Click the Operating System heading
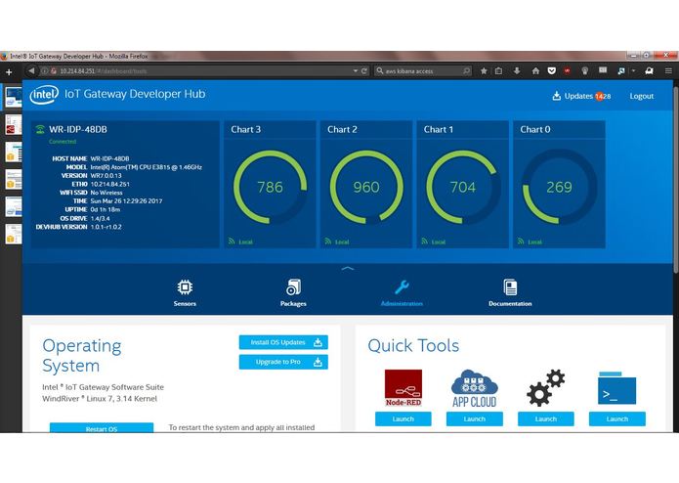Image resolution: width=679 pixels, height=483 pixels. (x=82, y=356)
